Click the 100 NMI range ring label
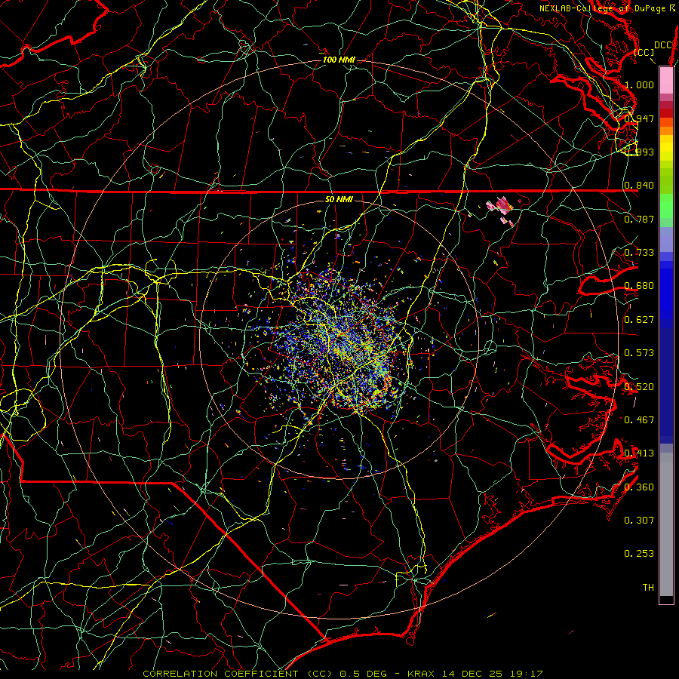The image size is (679, 679). tap(339, 60)
